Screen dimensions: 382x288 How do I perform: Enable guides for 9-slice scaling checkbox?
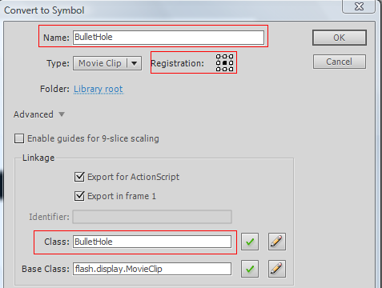19,138
